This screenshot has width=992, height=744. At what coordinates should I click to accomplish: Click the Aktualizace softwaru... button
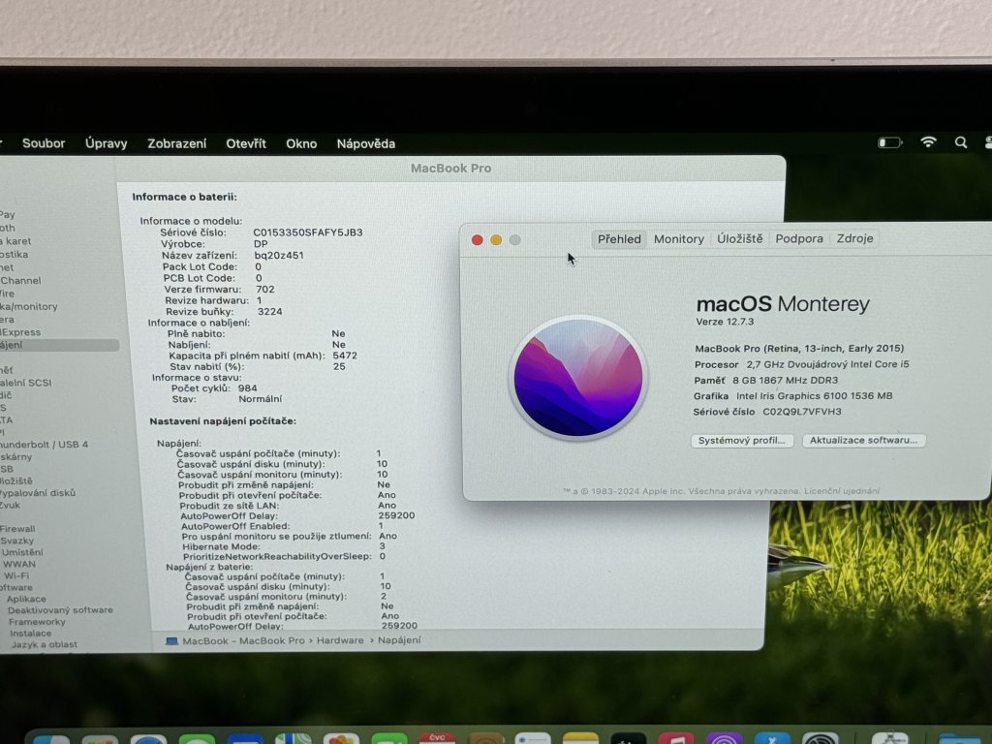point(863,440)
